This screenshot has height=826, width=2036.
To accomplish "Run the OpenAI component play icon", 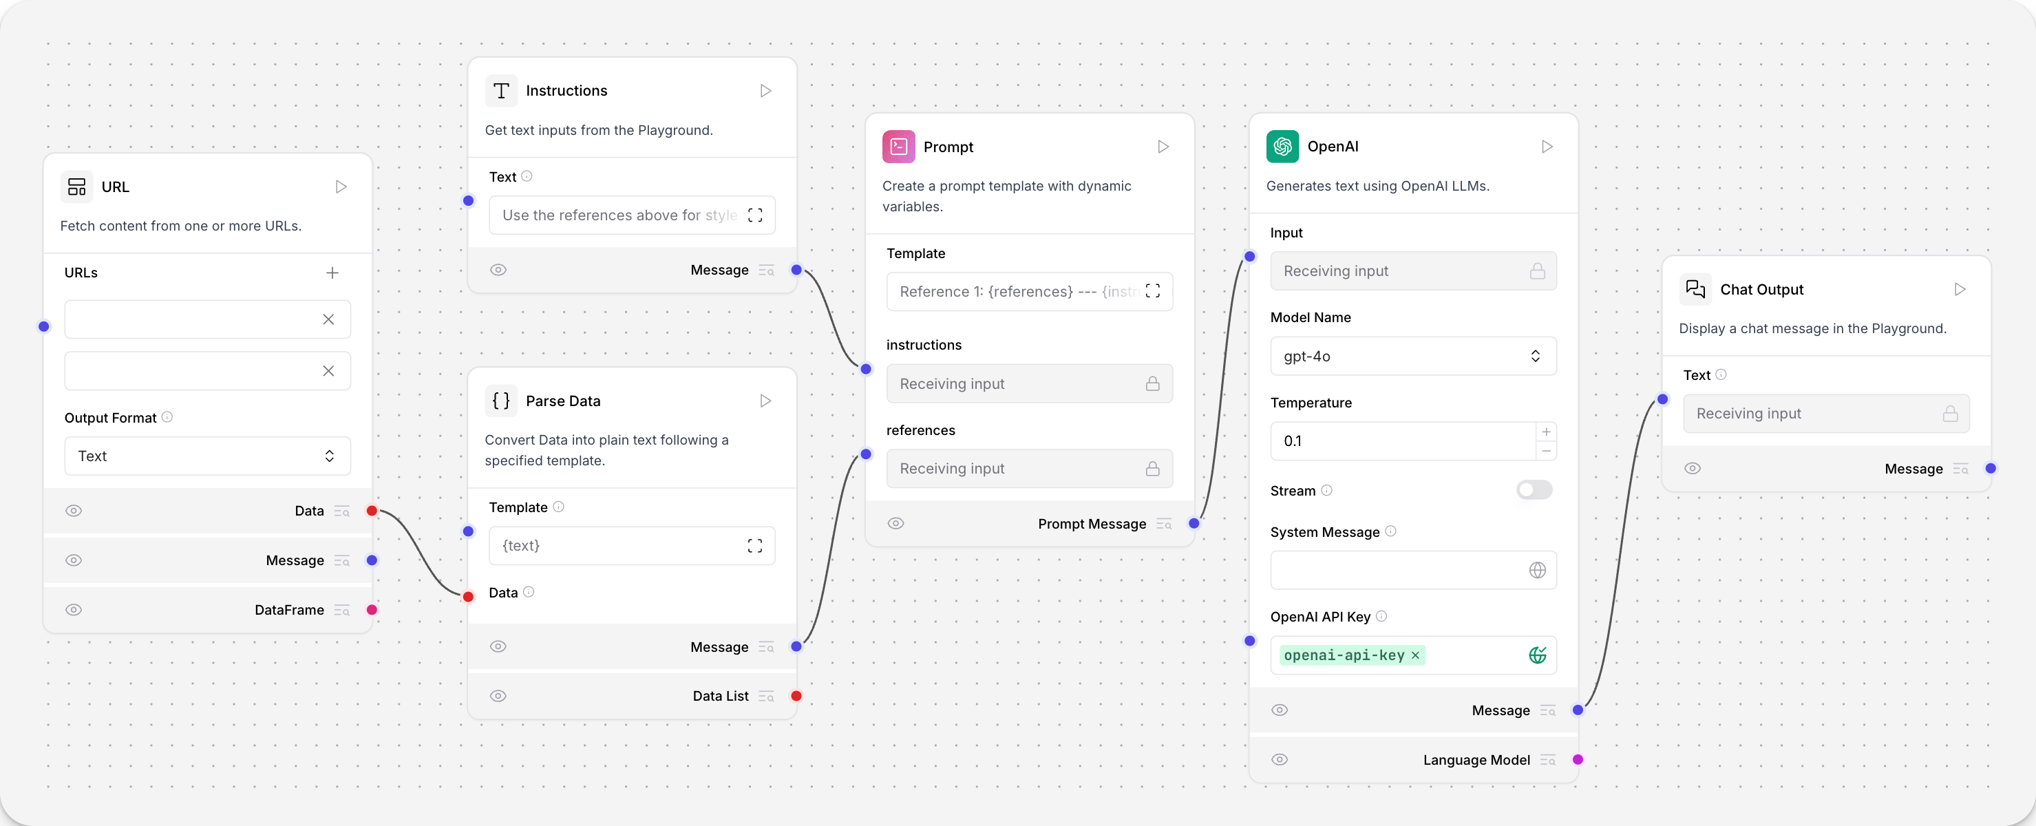I will [1547, 147].
